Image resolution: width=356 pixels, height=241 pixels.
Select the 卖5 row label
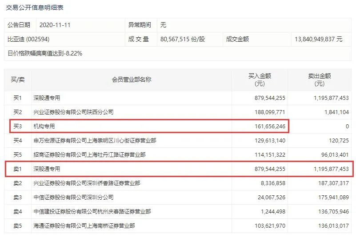[x=17, y=226]
